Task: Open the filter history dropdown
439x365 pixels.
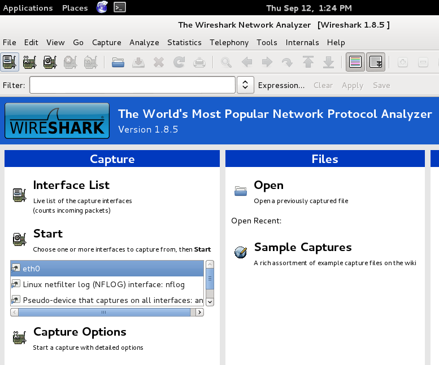Action: tap(245, 85)
